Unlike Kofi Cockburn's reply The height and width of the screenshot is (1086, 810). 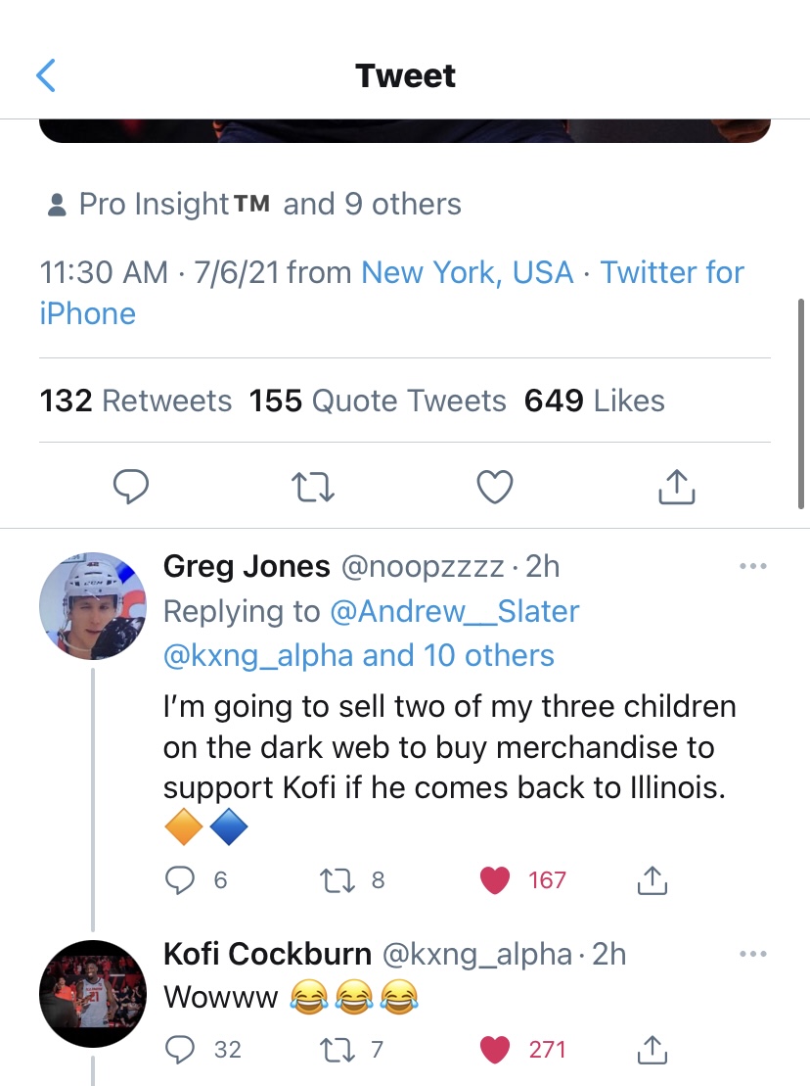pos(496,1049)
